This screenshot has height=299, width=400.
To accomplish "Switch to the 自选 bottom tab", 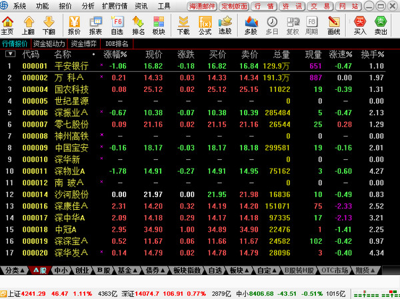I will (x=215, y=270).
